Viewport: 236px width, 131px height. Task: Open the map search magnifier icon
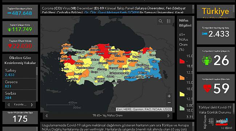pyautogui.click(x=160, y=21)
